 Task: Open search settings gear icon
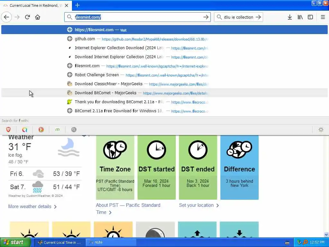[x=321, y=130]
